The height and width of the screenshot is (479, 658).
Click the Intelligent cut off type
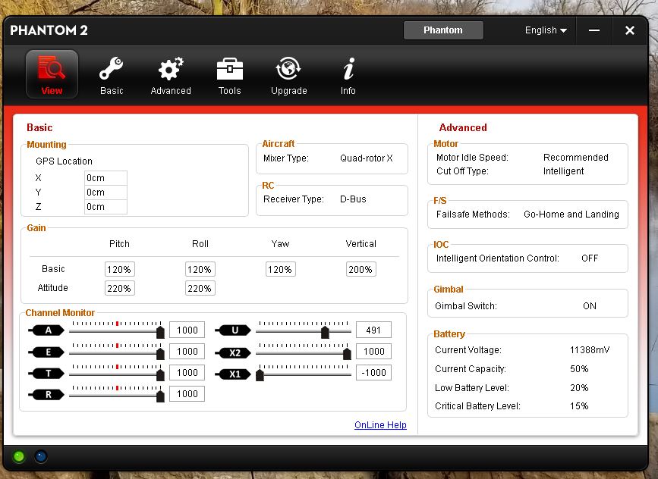point(563,171)
